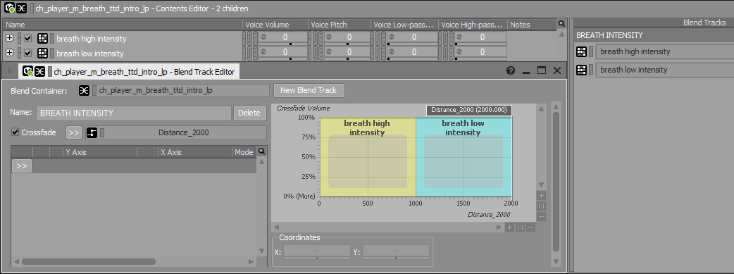Screen dimensions: 734x274
Task: Click the green-dot status icon in the Contents Editor title
Action: pos(9,8)
